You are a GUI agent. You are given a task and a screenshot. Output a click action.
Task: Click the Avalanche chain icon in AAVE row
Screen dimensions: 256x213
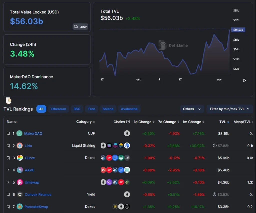tap(103, 170)
